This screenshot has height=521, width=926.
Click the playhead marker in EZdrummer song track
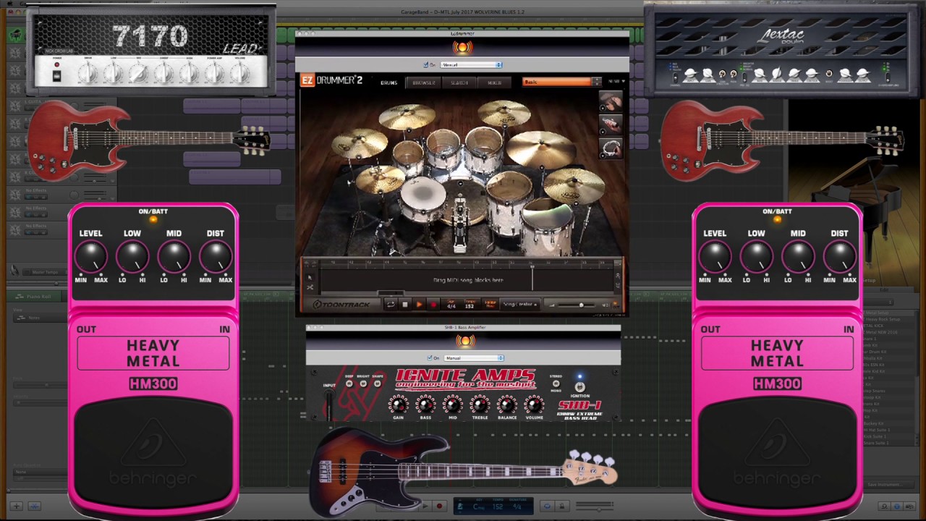point(532,266)
